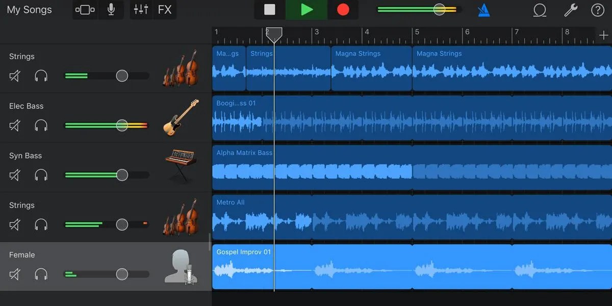The image size is (612, 306).
Task: Select the Strings region in first track
Action: click(x=289, y=68)
